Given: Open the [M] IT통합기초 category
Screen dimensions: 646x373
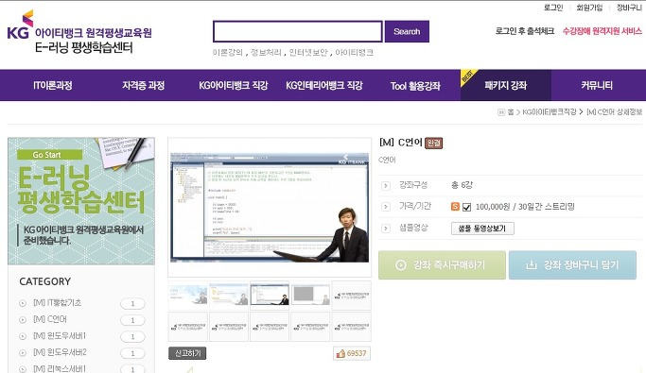Looking at the screenshot, I should click(x=58, y=303).
